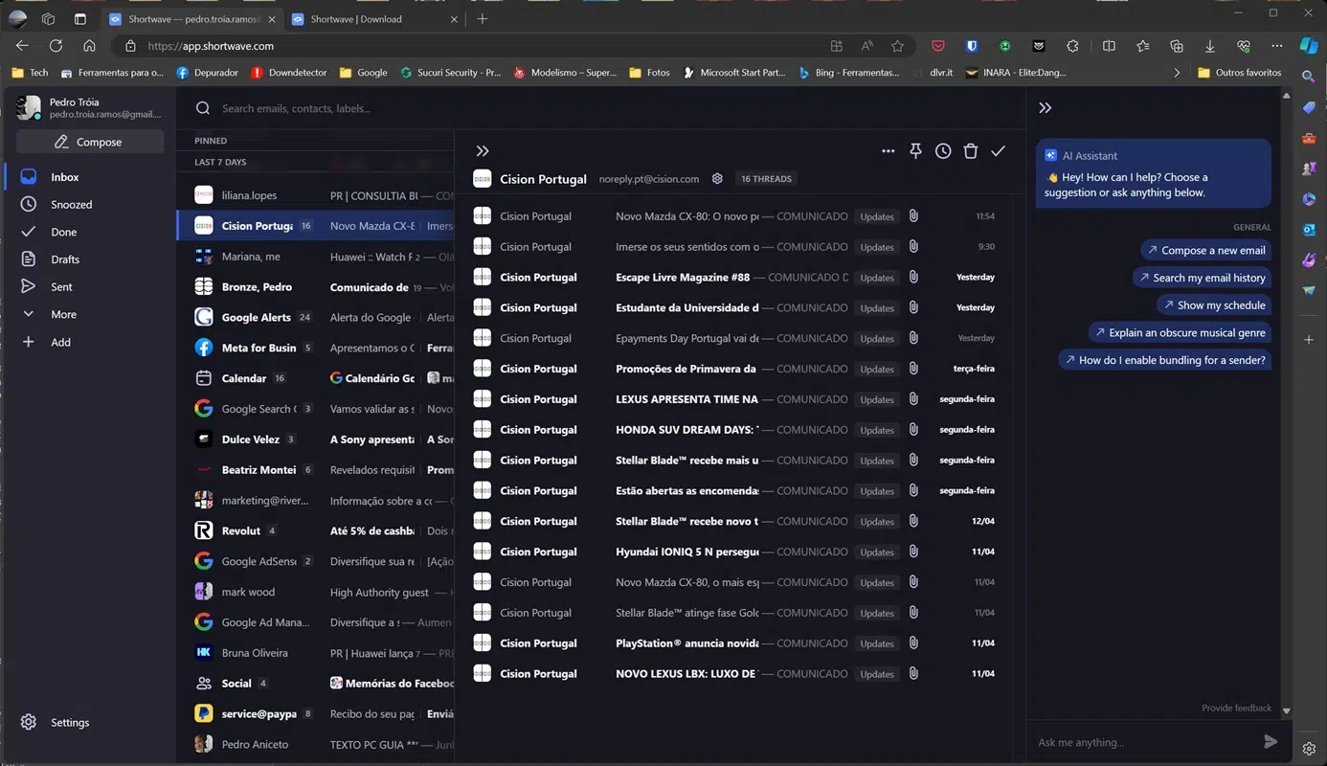Click Add in the sidebar
The height and width of the screenshot is (766, 1327).
click(60, 342)
